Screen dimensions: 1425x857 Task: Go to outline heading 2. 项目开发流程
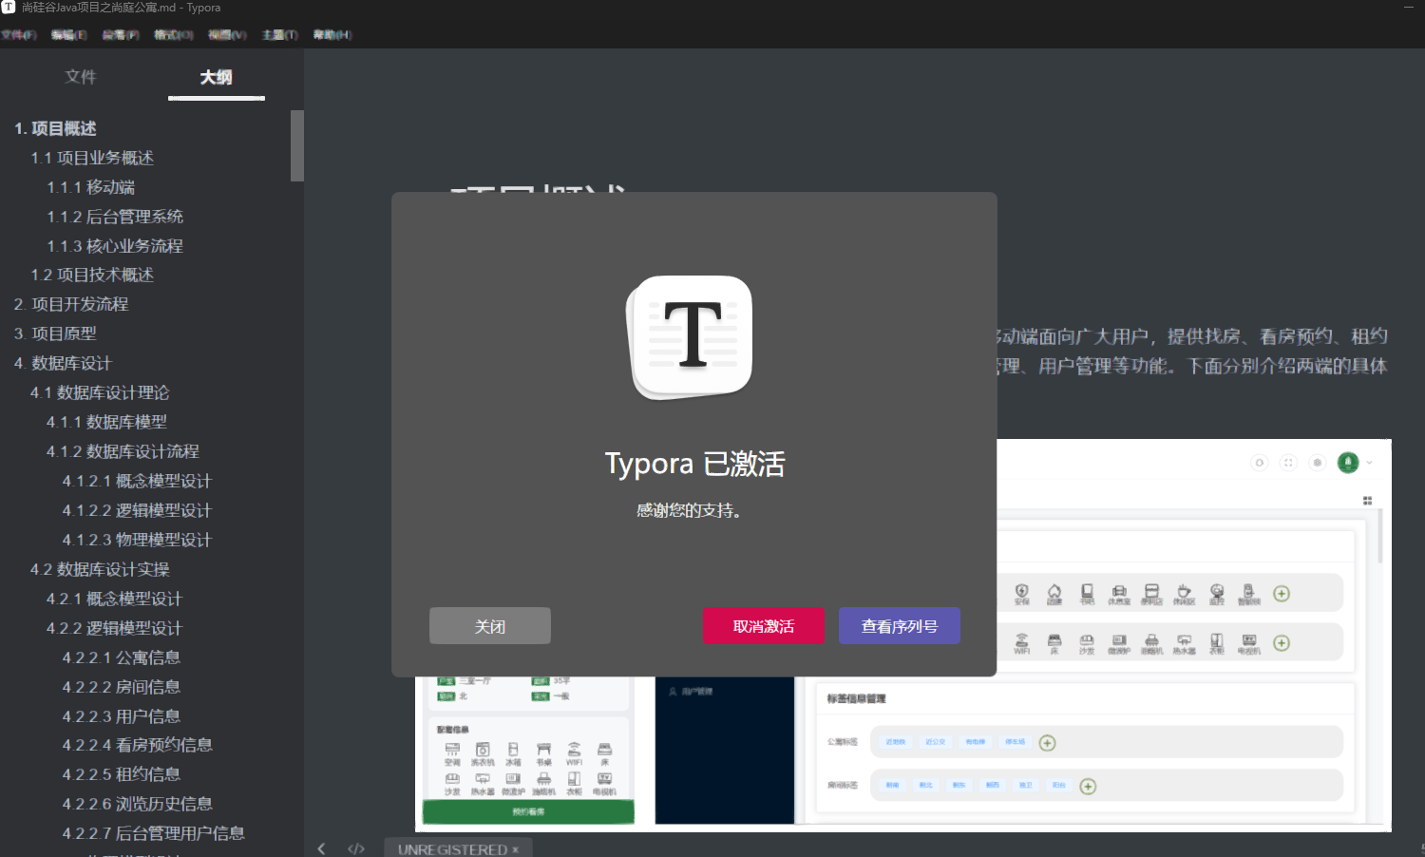(71, 304)
